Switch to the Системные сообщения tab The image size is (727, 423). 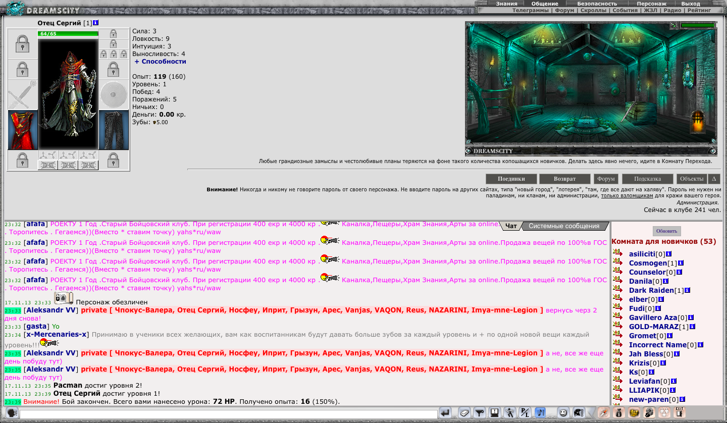564,226
